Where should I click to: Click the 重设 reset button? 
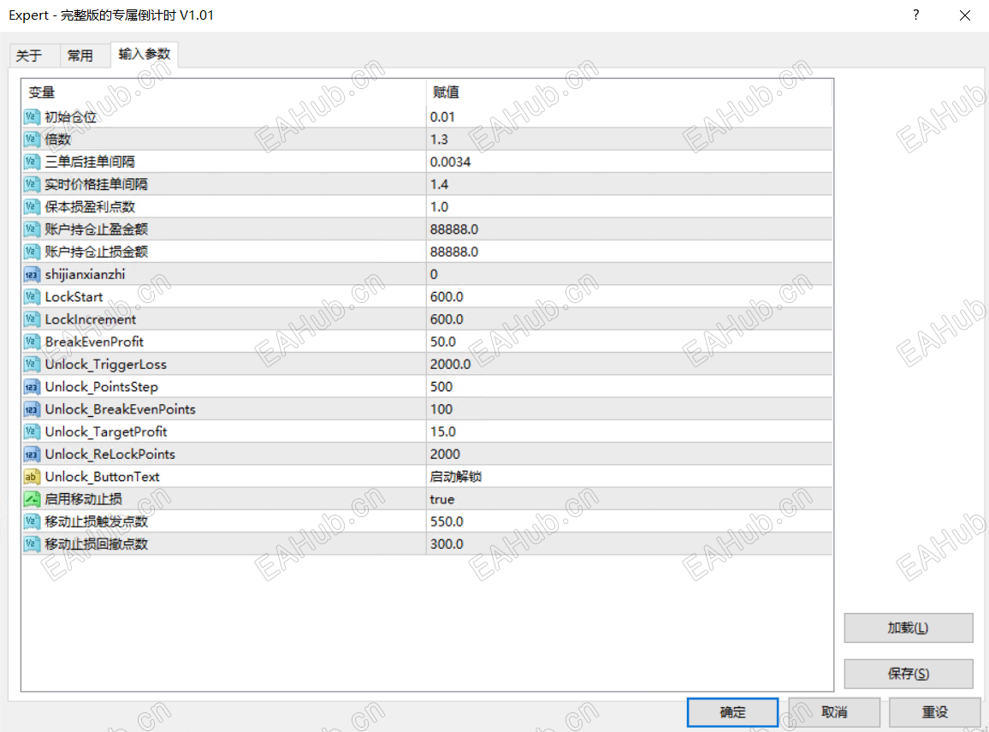(935, 712)
